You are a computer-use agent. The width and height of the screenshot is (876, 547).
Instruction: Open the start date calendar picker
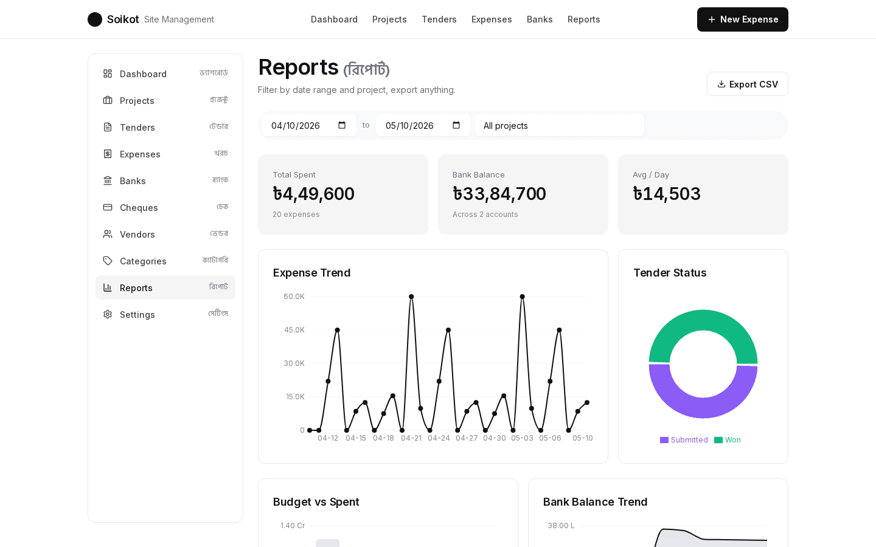pyautogui.click(x=342, y=125)
